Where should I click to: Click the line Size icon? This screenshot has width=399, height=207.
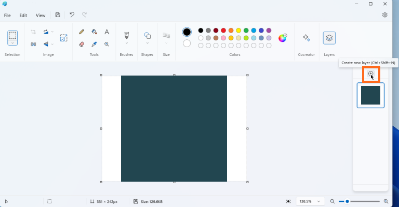click(x=166, y=36)
